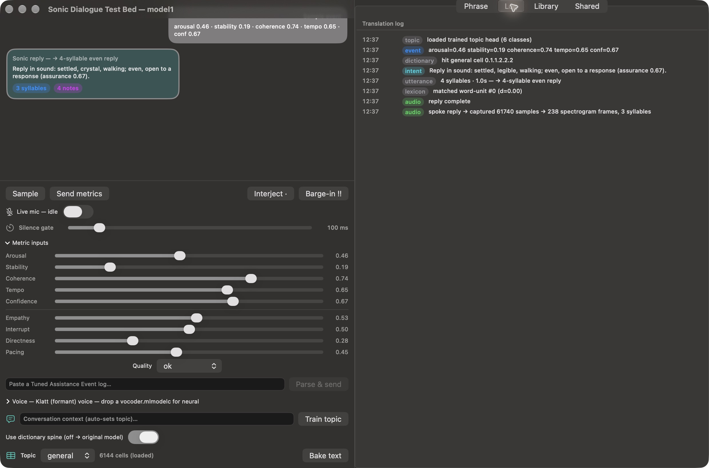Collapse the Metric inputs section
Screen dimensions: 709x468
[7, 243]
